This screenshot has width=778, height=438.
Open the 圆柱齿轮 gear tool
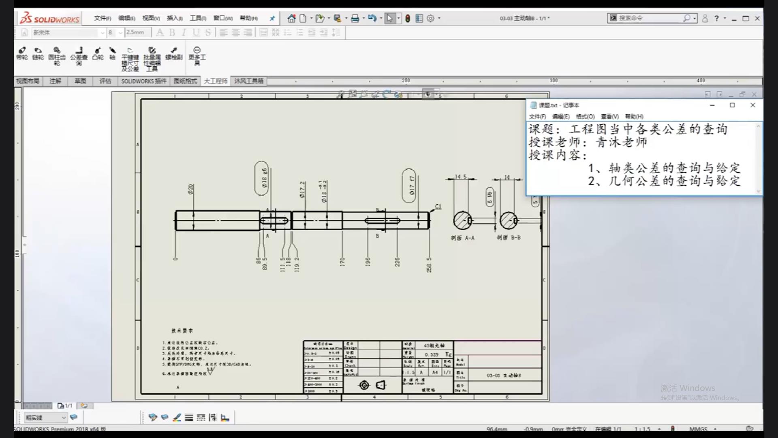tap(57, 56)
